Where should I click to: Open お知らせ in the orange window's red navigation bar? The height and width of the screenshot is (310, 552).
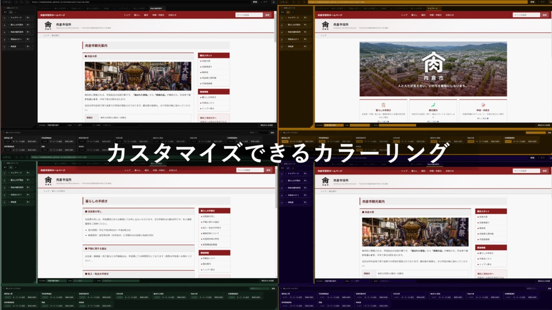point(450,15)
